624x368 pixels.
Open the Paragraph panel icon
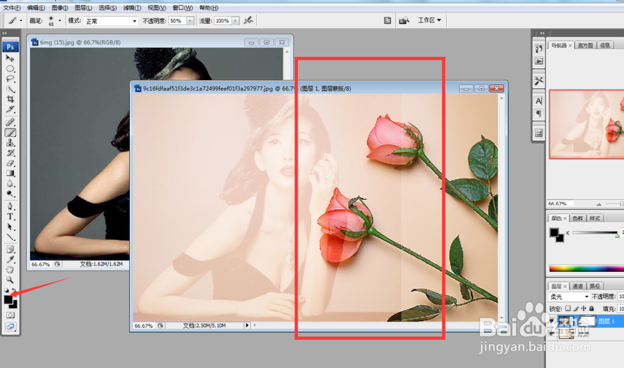[539, 114]
